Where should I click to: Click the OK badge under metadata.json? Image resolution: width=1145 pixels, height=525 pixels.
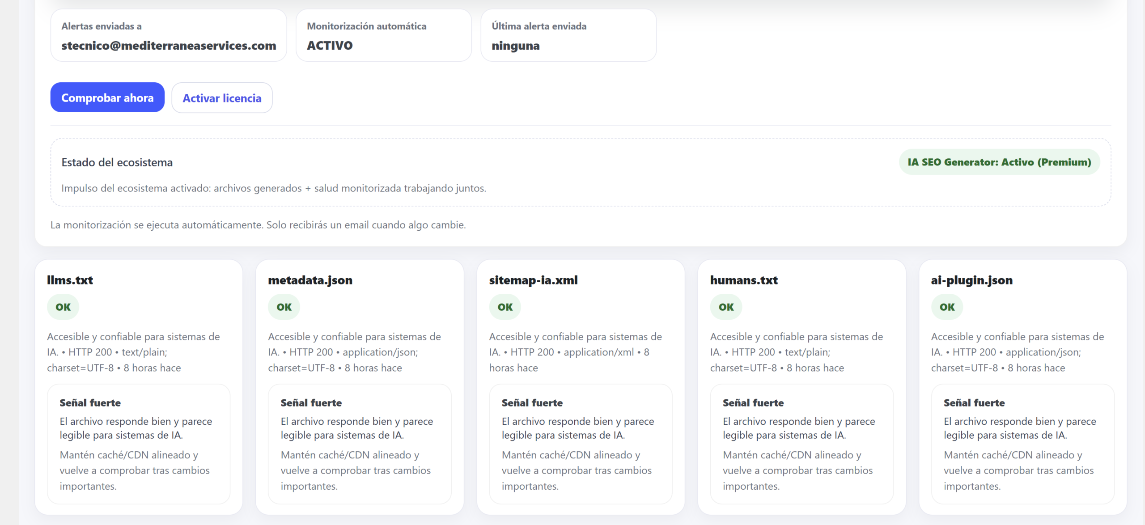[x=284, y=307]
